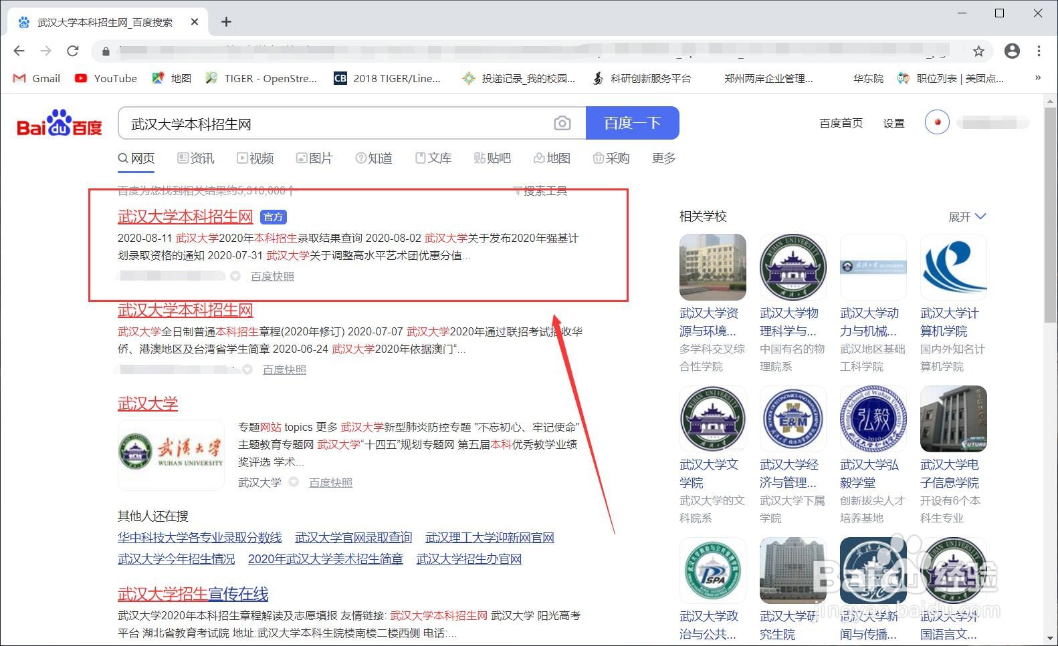The image size is (1058, 646).
Task: Reload the page
Action: (72, 51)
